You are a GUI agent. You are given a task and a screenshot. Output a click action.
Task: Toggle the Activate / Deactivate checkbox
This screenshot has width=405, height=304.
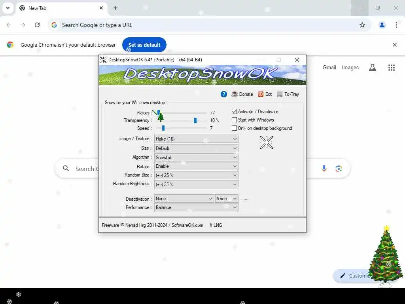coord(234,111)
